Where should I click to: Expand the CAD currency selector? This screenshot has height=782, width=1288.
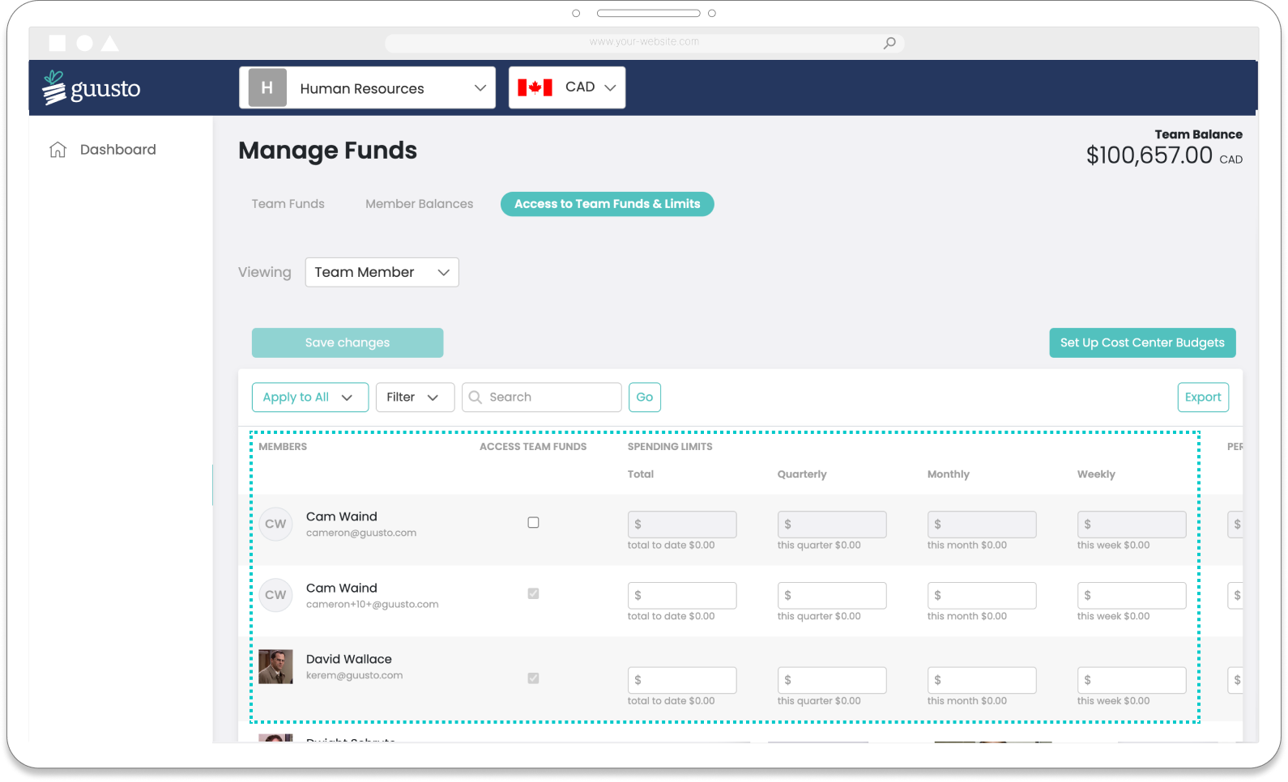point(567,87)
